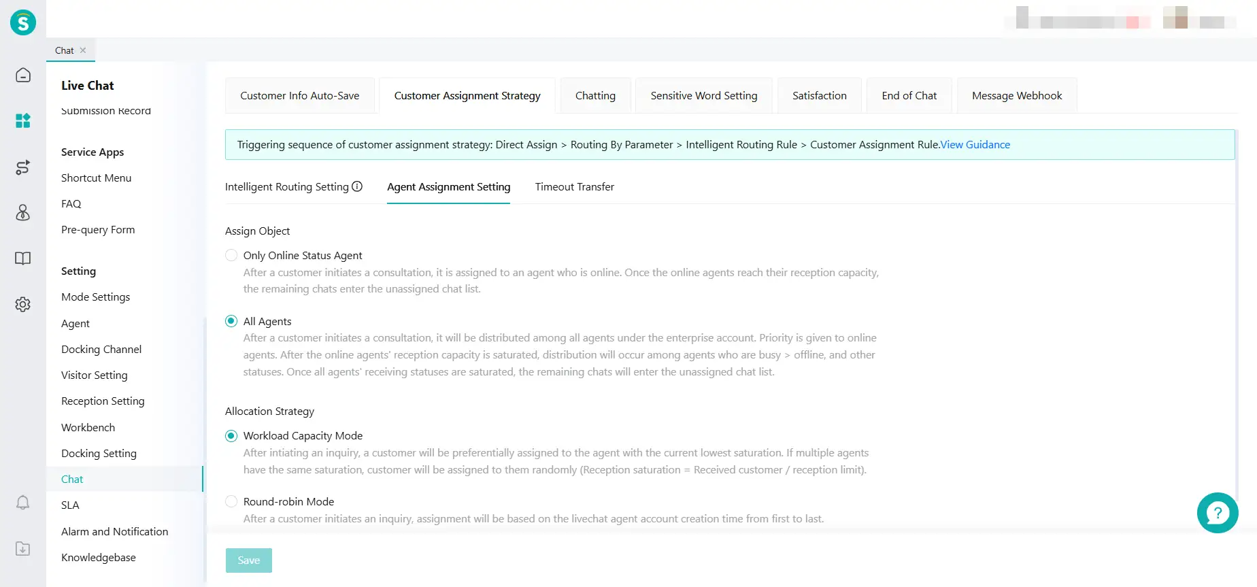Select the Only Online Status Agent option
Image resolution: width=1257 pixels, height=587 pixels.
(231, 255)
